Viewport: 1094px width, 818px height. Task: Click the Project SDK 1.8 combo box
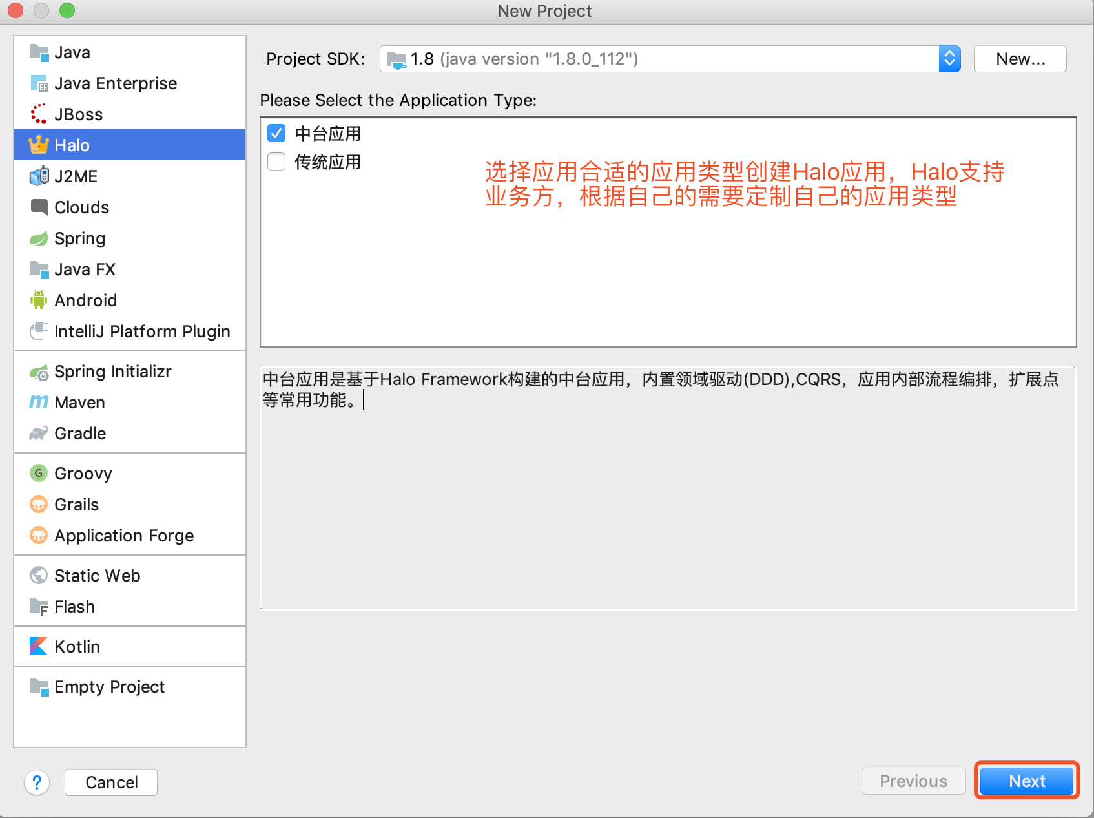(x=659, y=59)
